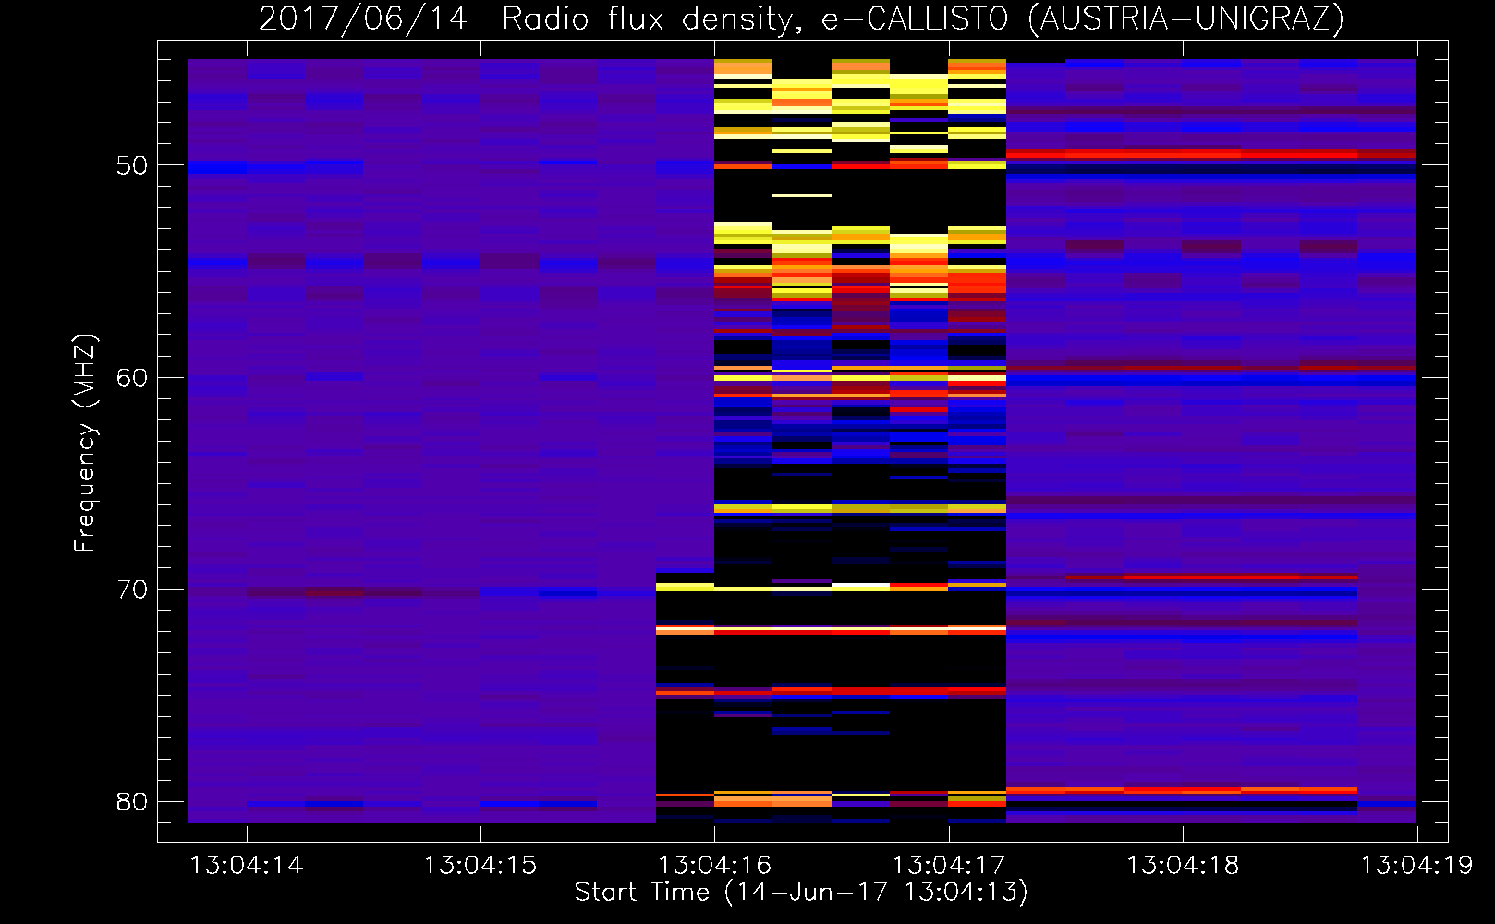Screen dimensions: 1495x924
Task: Click the 'Start Time (14-Jun-17 13:04:13)' label
Action: [801, 892]
